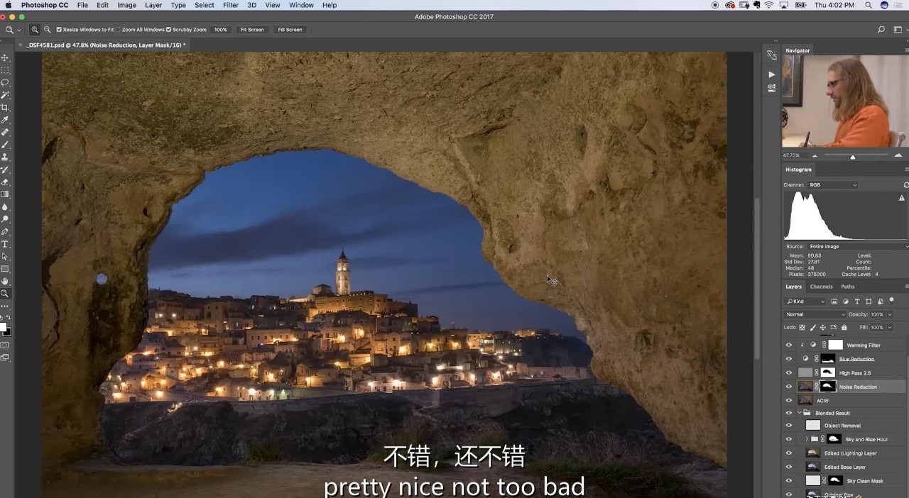Click the Fill Screen button

290,30
